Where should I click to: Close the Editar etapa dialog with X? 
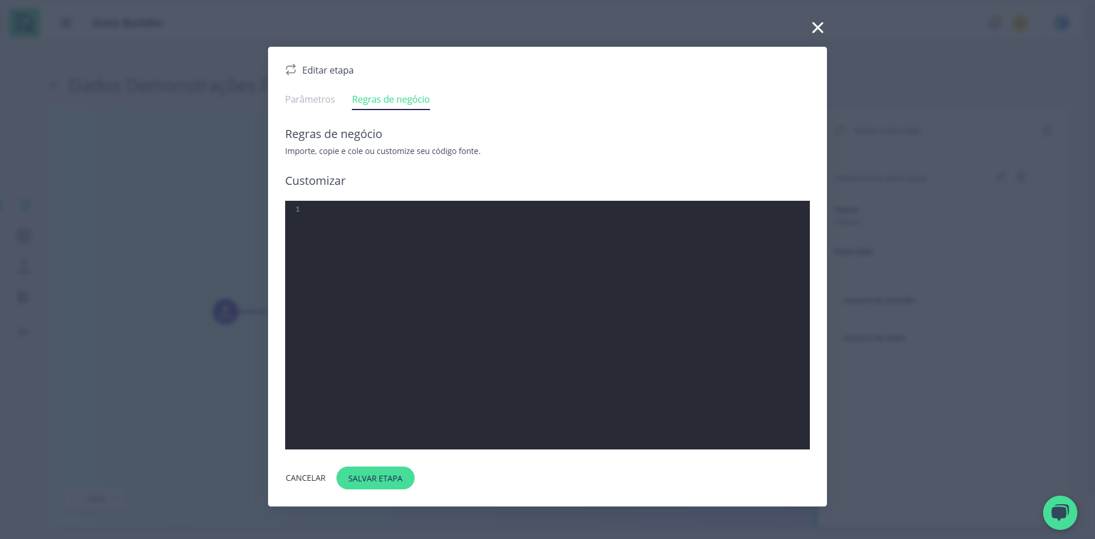(817, 27)
